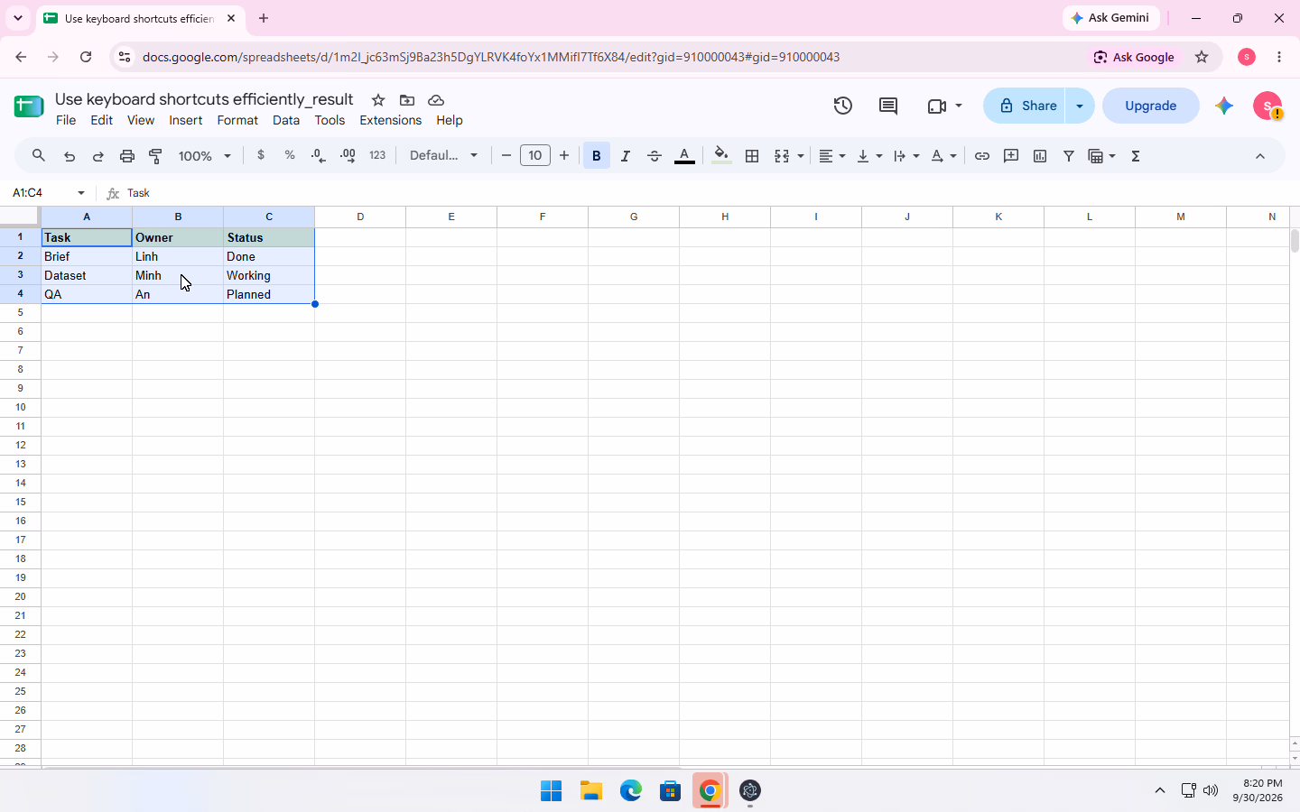Open vertical align dropdown
The image size is (1300, 812).
(x=869, y=156)
